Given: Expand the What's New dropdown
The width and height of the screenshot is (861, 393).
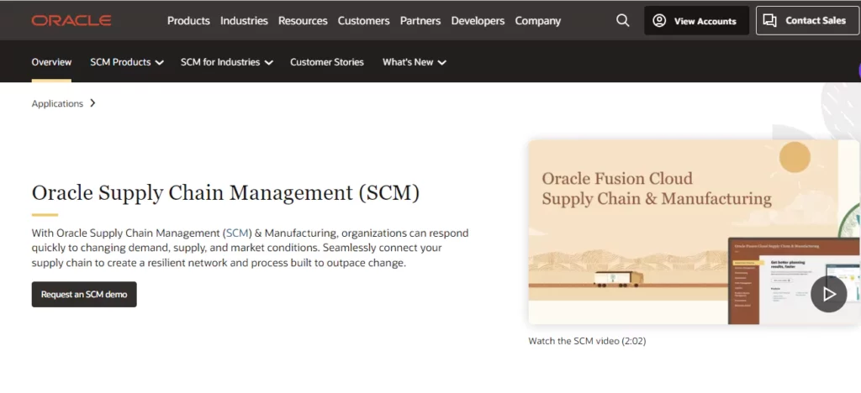Looking at the screenshot, I should [414, 62].
